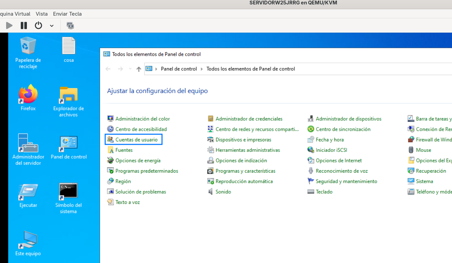Image resolution: width=452 pixels, height=263 pixels.
Task: Pause the virtual machine
Action: click(24, 25)
